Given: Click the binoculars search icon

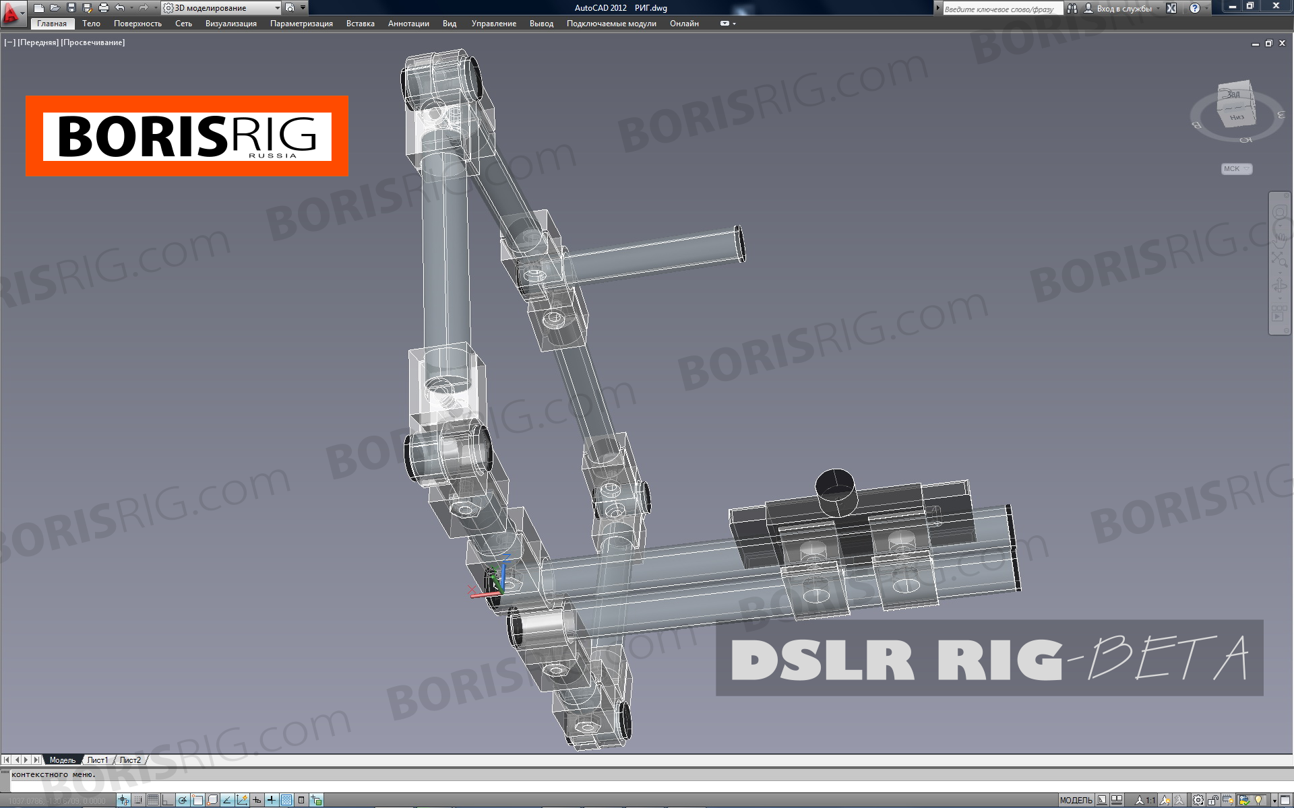Looking at the screenshot, I should 1072,9.
